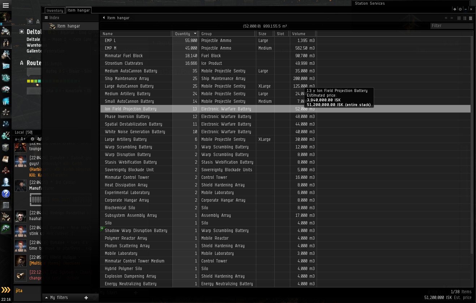Switch inventory to icons grid view
476x303 pixels.
[x=459, y=18]
